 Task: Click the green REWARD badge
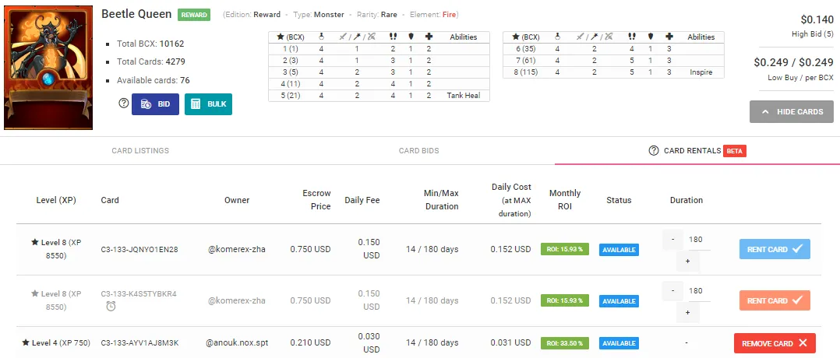pos(194,15)
